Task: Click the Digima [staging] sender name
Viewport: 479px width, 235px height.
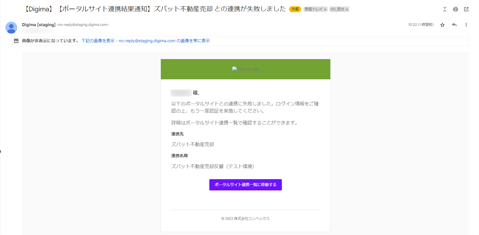Action: click(39, 25)
